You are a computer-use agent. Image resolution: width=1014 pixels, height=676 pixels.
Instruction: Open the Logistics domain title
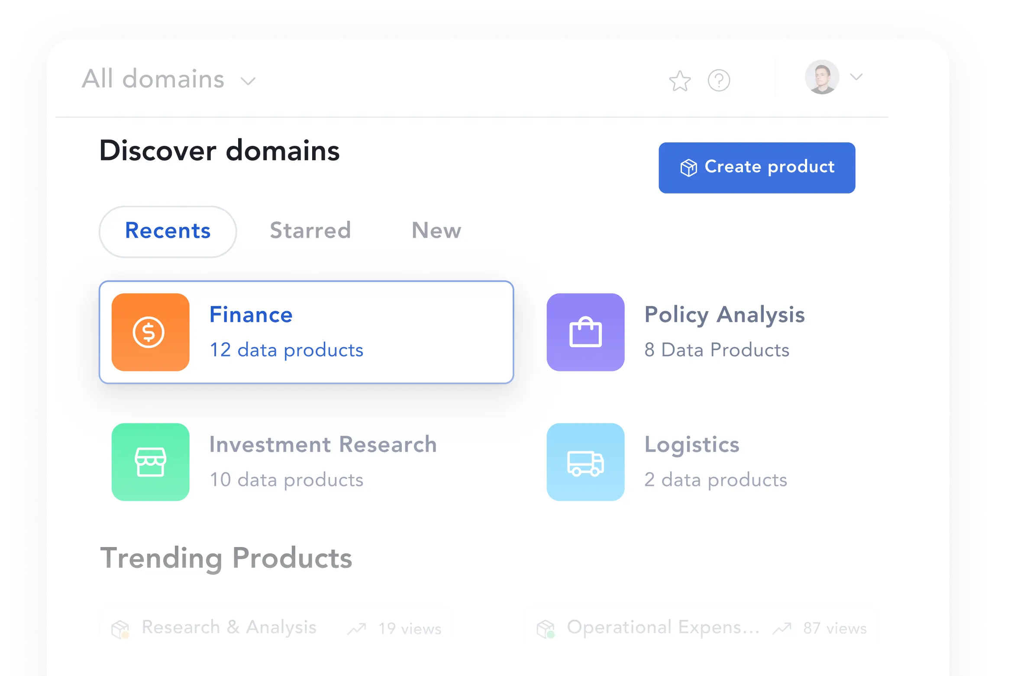pos(692,444)
